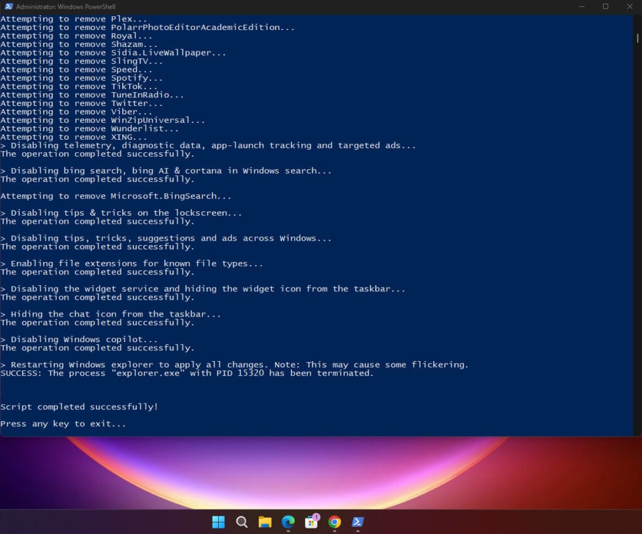
Task: Open Search from the taskbar
Action: tap(241, 521)
